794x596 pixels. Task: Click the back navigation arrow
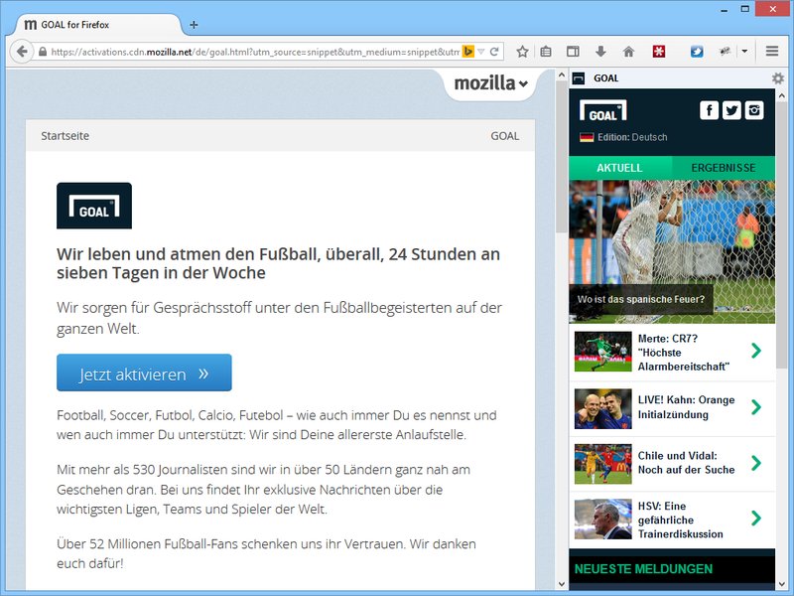[x=21, y=52]
